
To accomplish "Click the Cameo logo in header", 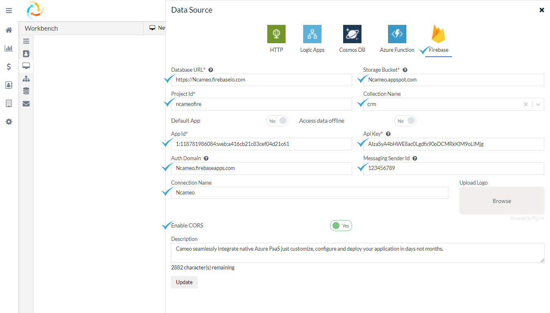I will pos(34,10).
